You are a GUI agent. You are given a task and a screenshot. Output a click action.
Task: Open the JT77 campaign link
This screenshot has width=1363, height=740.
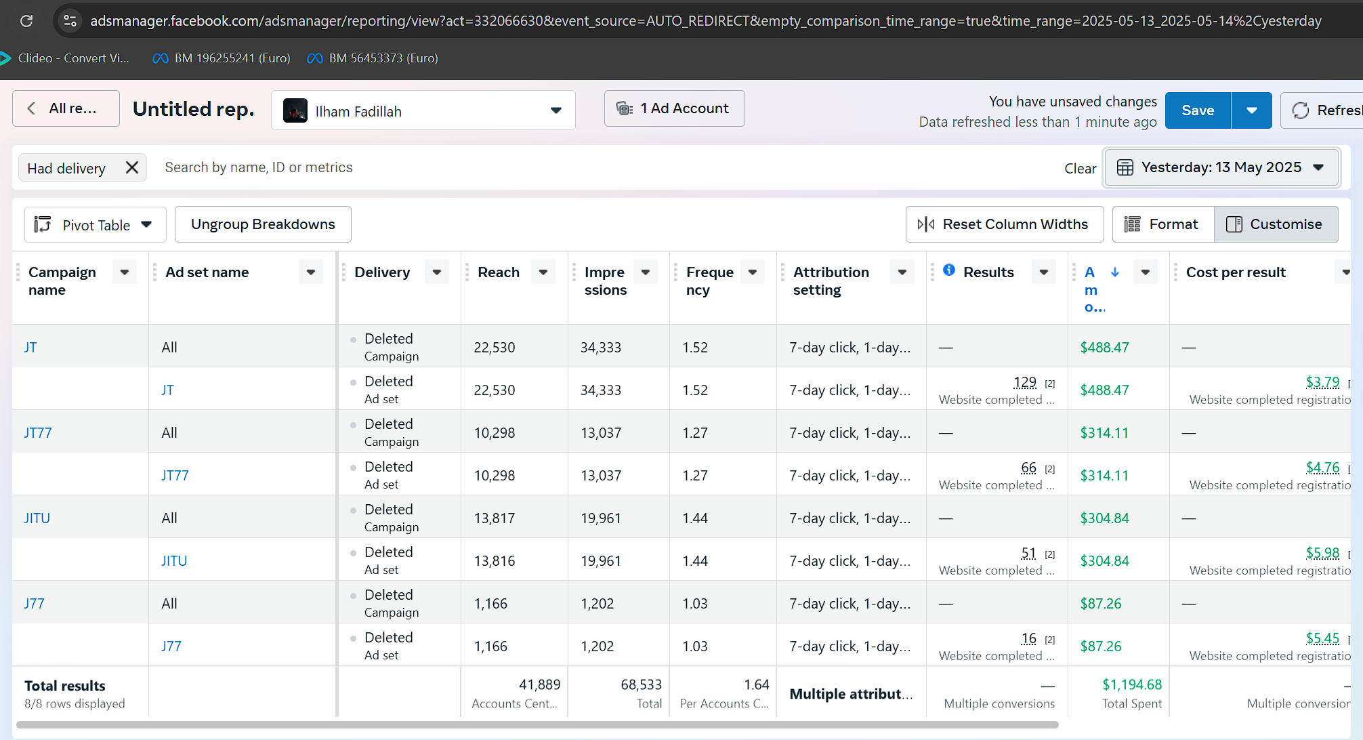38,432
